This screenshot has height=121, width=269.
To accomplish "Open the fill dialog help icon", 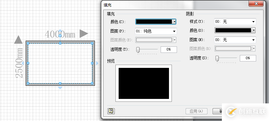I will 111,111.
